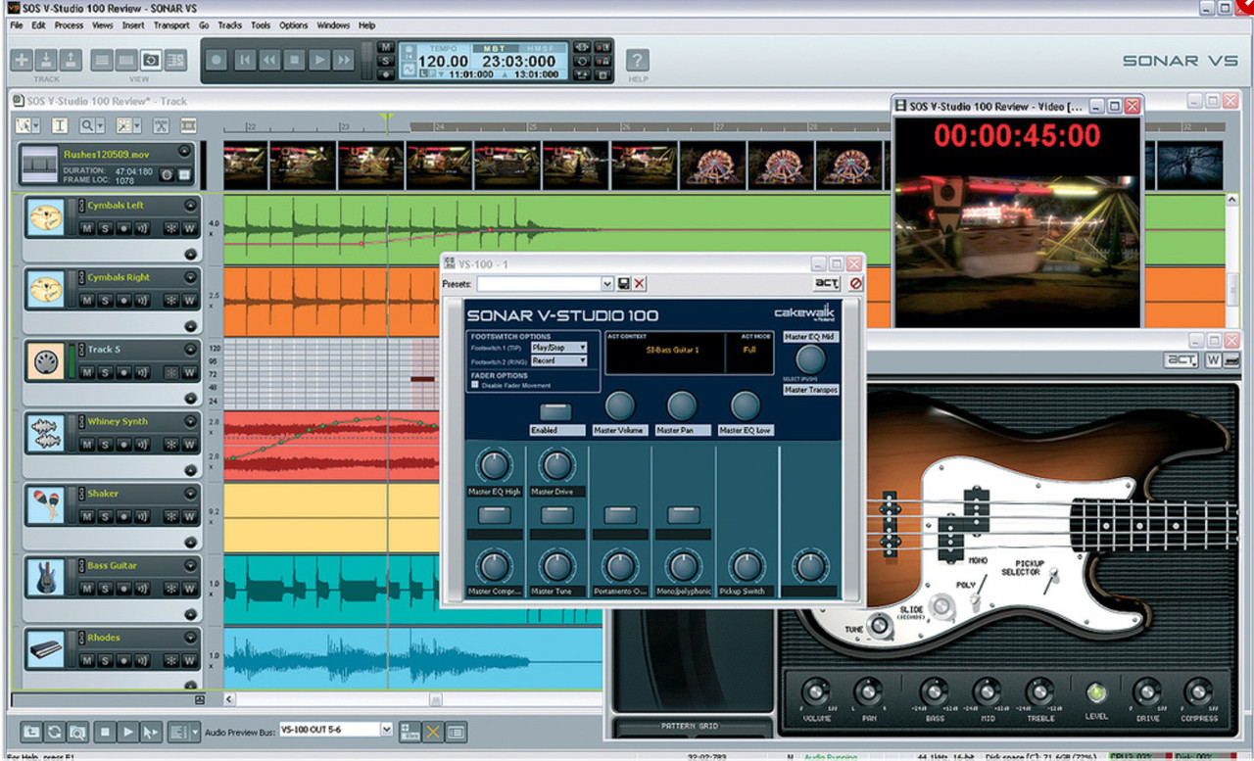The width and height of the screenshot is (1254, 761).
Task: Solo the Rhodes track
Action: [x=105, y=660]
